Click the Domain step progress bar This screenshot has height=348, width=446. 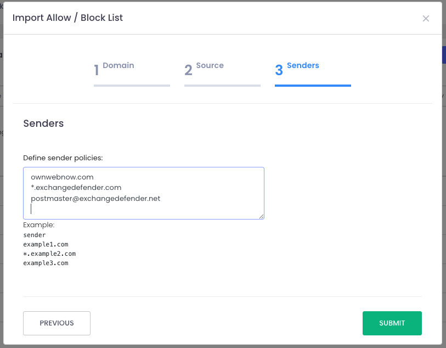click(x=132, y=86)
